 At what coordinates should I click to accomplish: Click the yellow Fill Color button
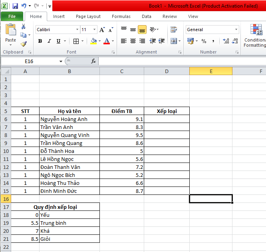(x=93, y=41)
